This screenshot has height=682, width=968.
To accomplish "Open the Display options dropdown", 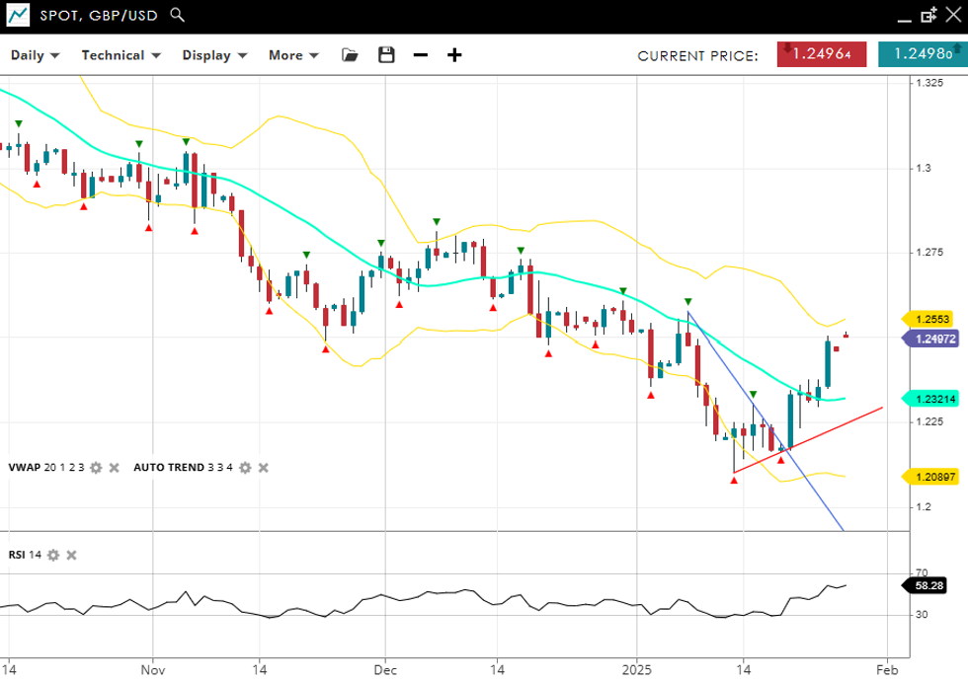I will click(213, 55).
